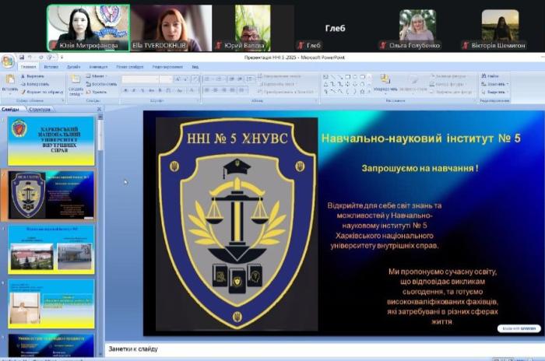This screenshot has width=545, height=361.
Task: Click Копировать copy command
Action: [35, 84]
